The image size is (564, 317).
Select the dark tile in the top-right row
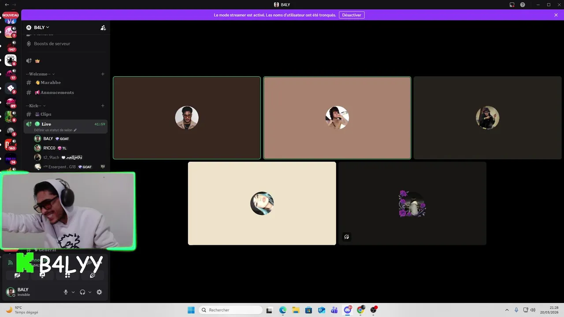(x=487, y=118)
